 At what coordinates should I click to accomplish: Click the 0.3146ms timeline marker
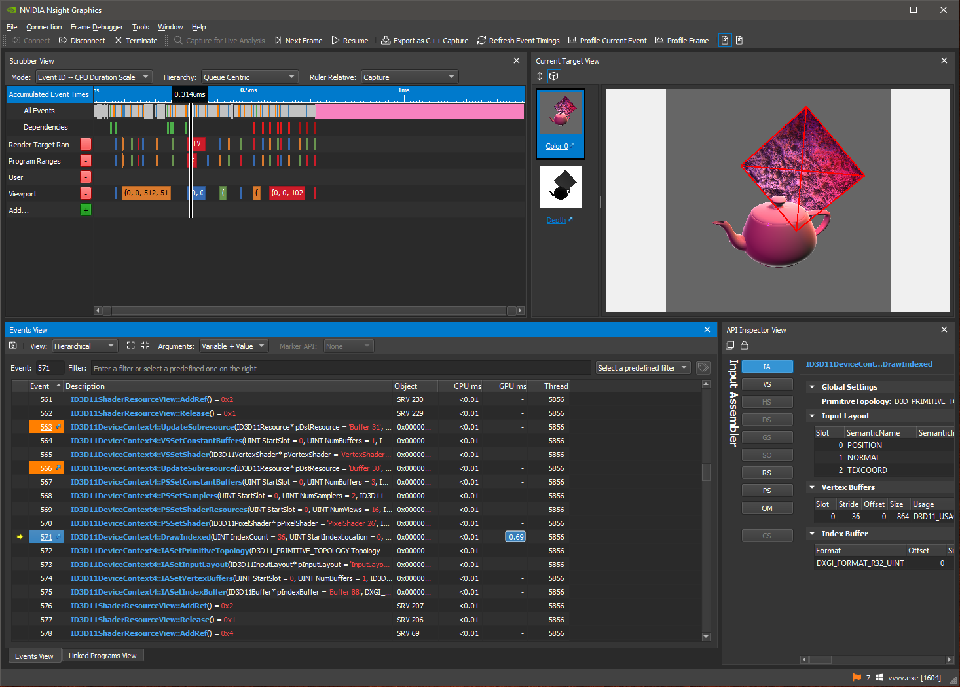[x=190, y=94]
